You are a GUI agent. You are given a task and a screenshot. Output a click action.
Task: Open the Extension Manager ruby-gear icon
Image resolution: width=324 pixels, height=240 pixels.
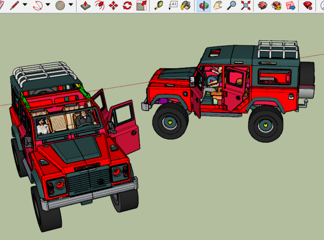tap(308, 5)
